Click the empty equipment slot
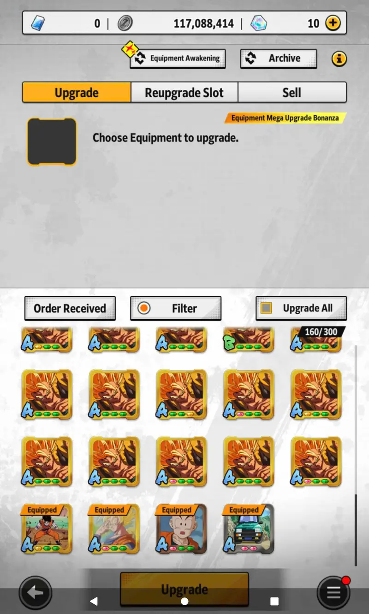Image resolution: width=369 pixels, height=614 pixels. 52,141
